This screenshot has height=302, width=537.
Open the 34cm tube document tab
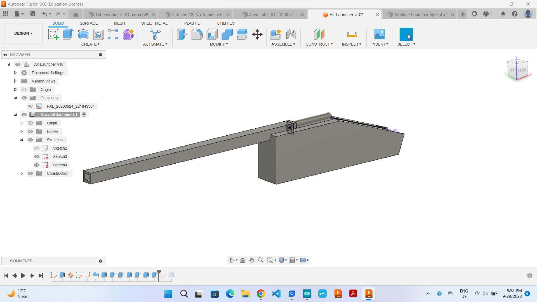[271, 15]
